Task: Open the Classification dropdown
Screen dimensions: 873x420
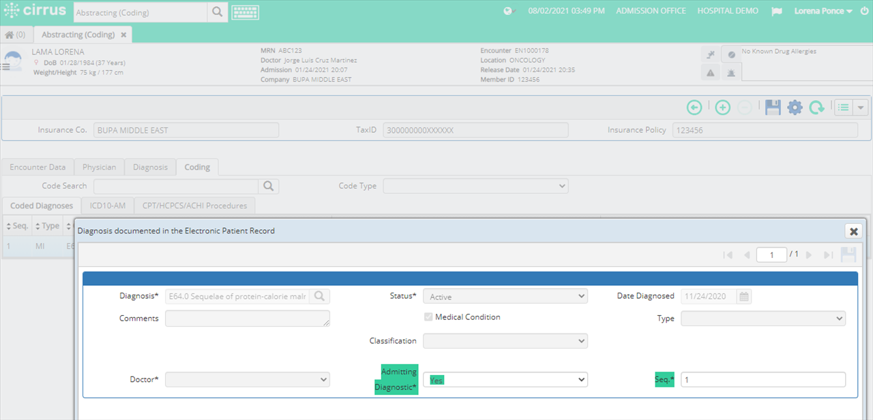Action: 505,341
